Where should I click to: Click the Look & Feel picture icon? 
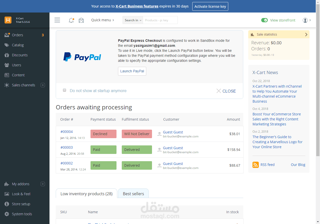(x=7, y=194)
